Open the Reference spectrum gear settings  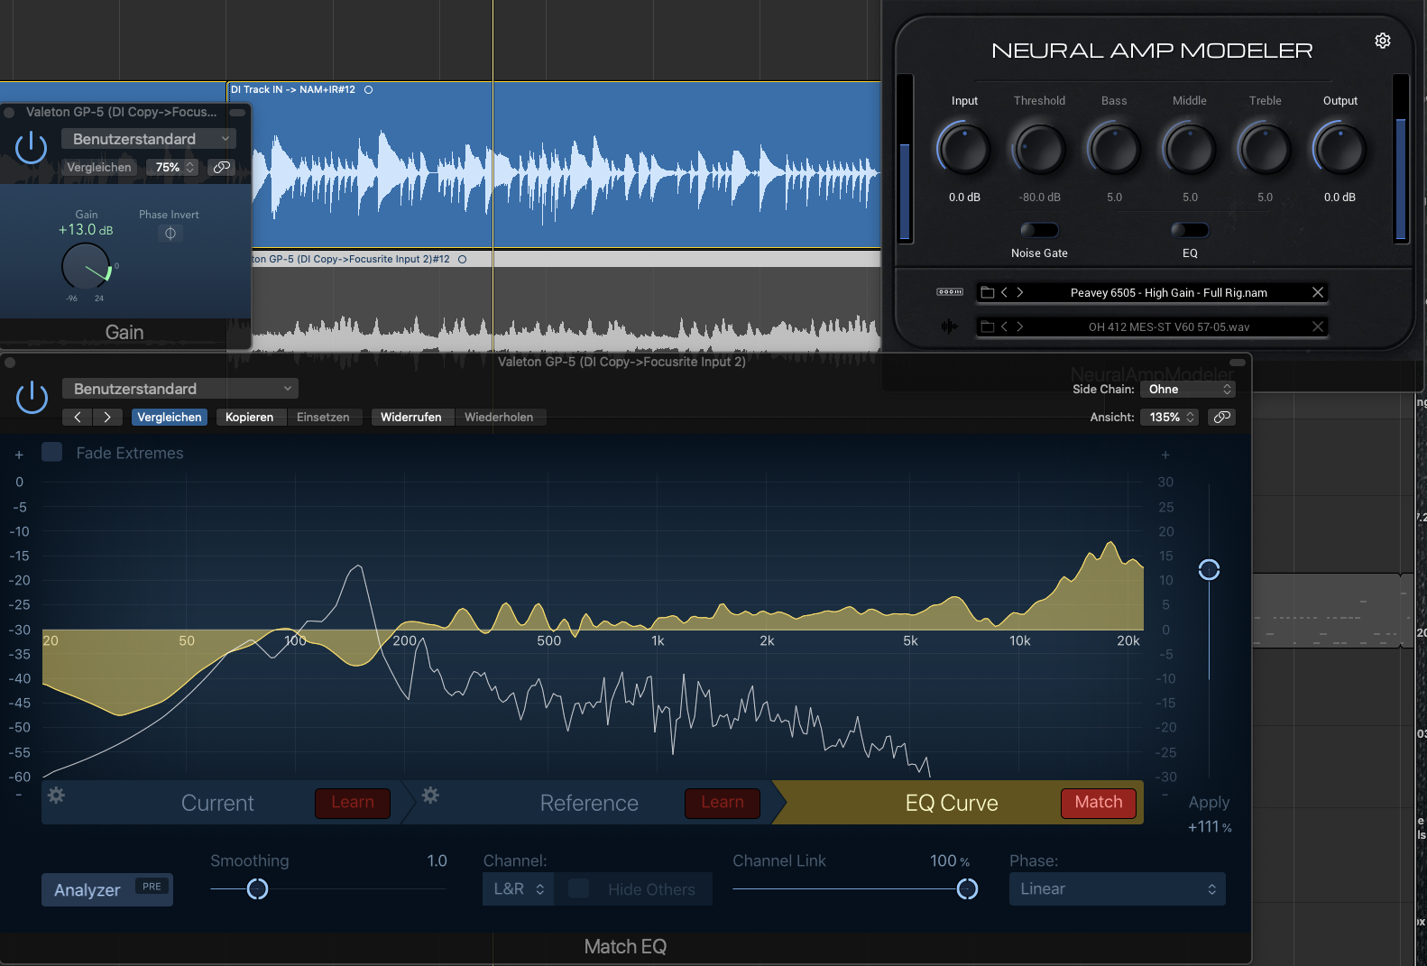click(x=430, y=796)
